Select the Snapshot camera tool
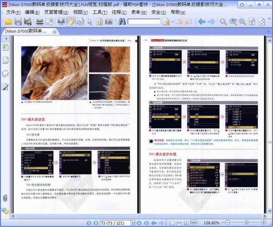This screenshot has height=227, width=273. click(x=109, y=21)
